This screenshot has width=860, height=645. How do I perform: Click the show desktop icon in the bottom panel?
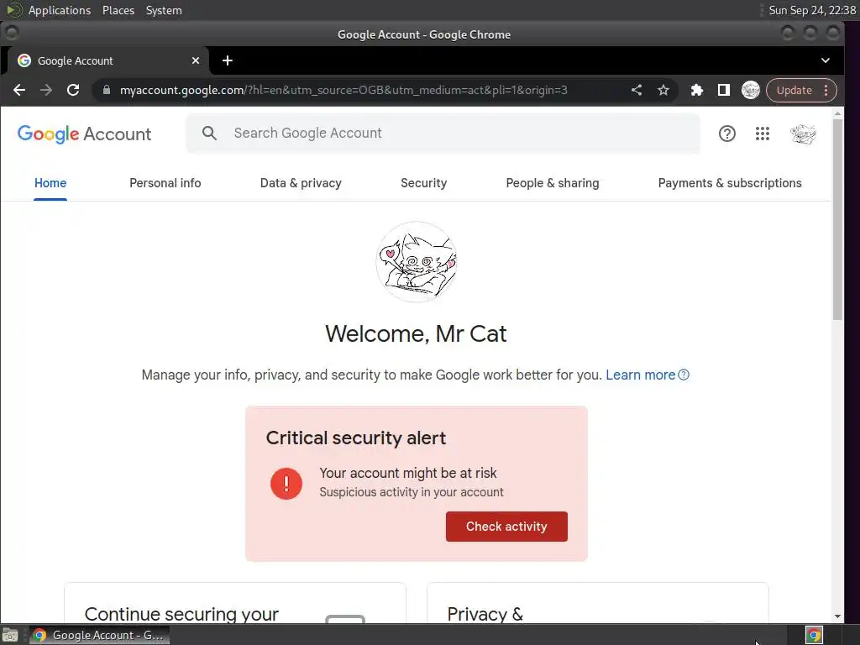coord(10,635)
